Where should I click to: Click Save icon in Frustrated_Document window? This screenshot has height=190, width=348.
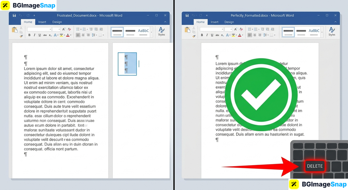[14, 15]
